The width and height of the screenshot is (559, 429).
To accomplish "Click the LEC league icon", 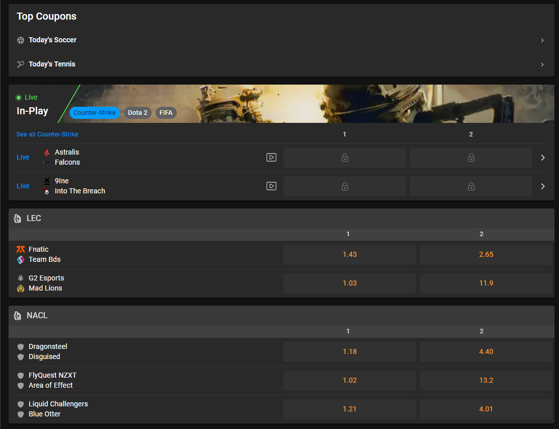I will click(18, 219).
